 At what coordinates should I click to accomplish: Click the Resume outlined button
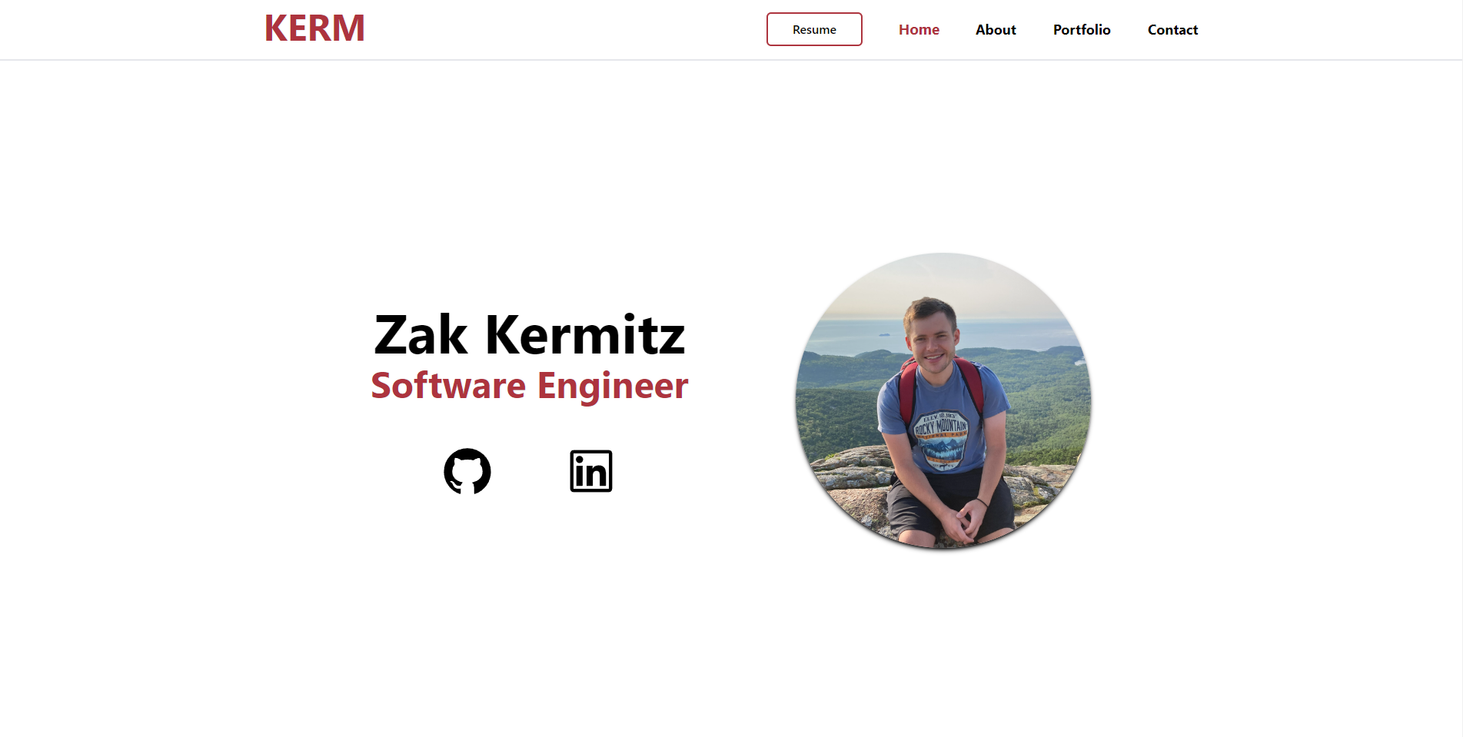point(814,29)
